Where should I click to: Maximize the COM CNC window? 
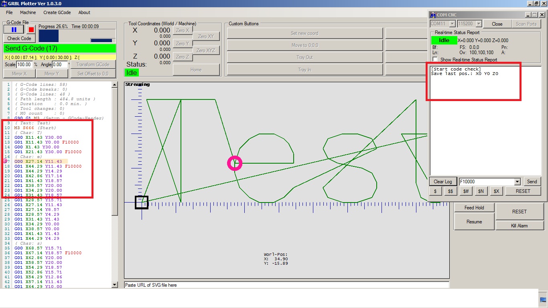535,15
